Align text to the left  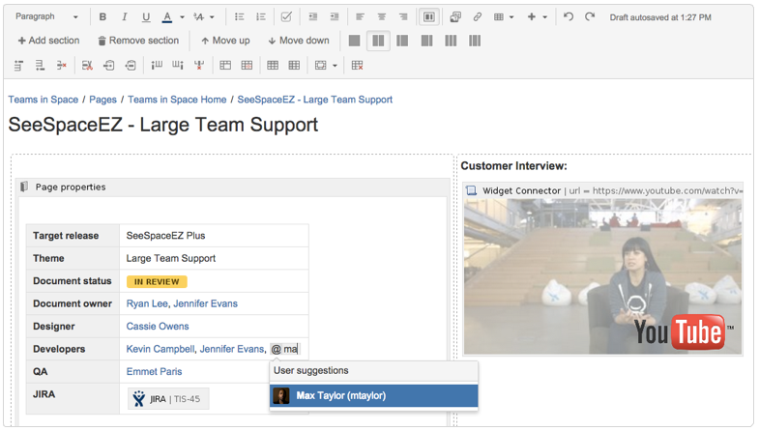(x=360, y=17)
